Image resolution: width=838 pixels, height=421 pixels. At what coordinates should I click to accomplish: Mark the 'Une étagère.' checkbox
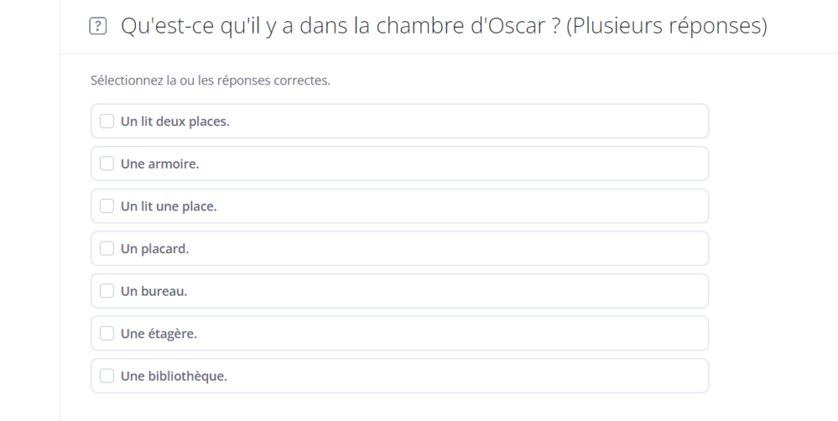[x=107, y=333]
